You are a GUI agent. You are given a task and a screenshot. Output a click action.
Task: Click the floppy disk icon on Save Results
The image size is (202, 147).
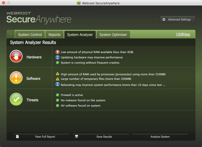click(77, 137)
